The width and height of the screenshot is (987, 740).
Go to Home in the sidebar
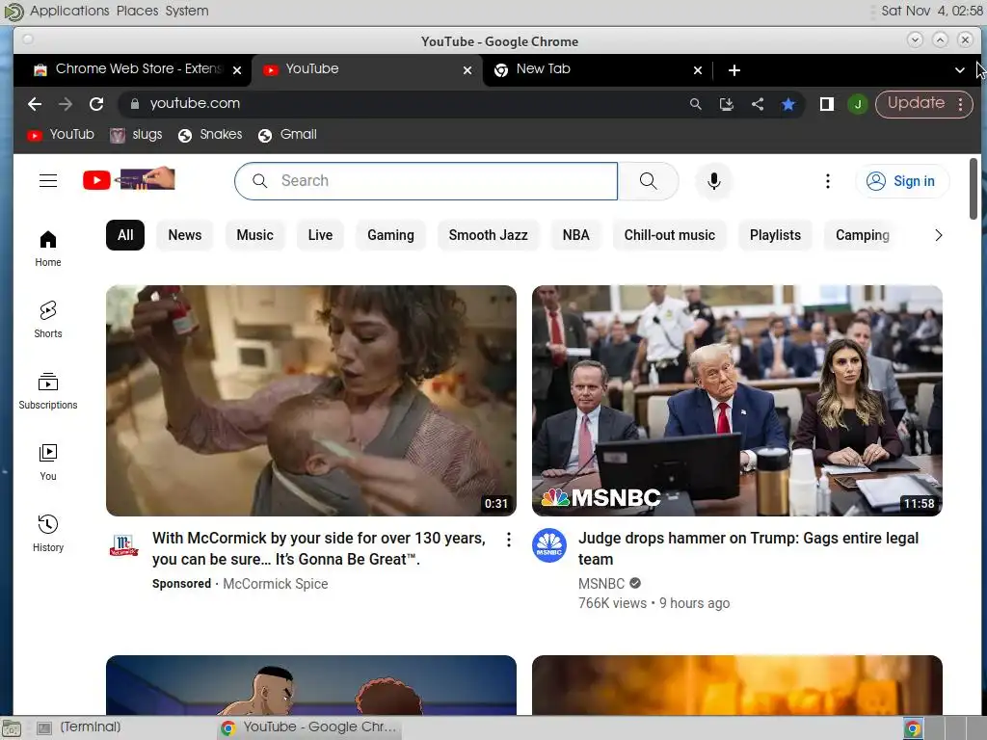pyautogui.click(x=48, y=249)
